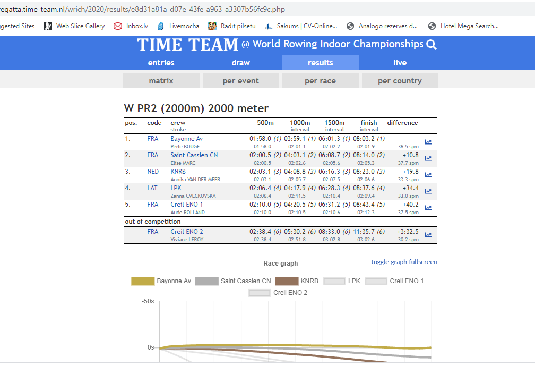Image resolution: width=535 pixels, height=365 pixels.
Task: Click the Saint Cassien CN grey legend swatch
Action: coord(206,281)
